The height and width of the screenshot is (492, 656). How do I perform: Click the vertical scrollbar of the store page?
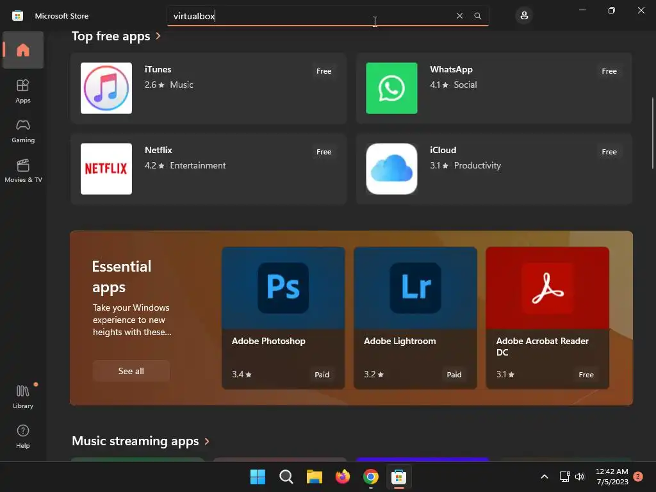652,133
